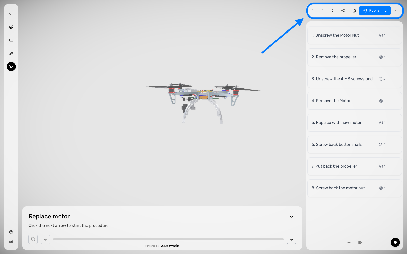Click target count icon on Unscrew the Motor Nut
Screen dimensions: 407x254
[381, 35]
